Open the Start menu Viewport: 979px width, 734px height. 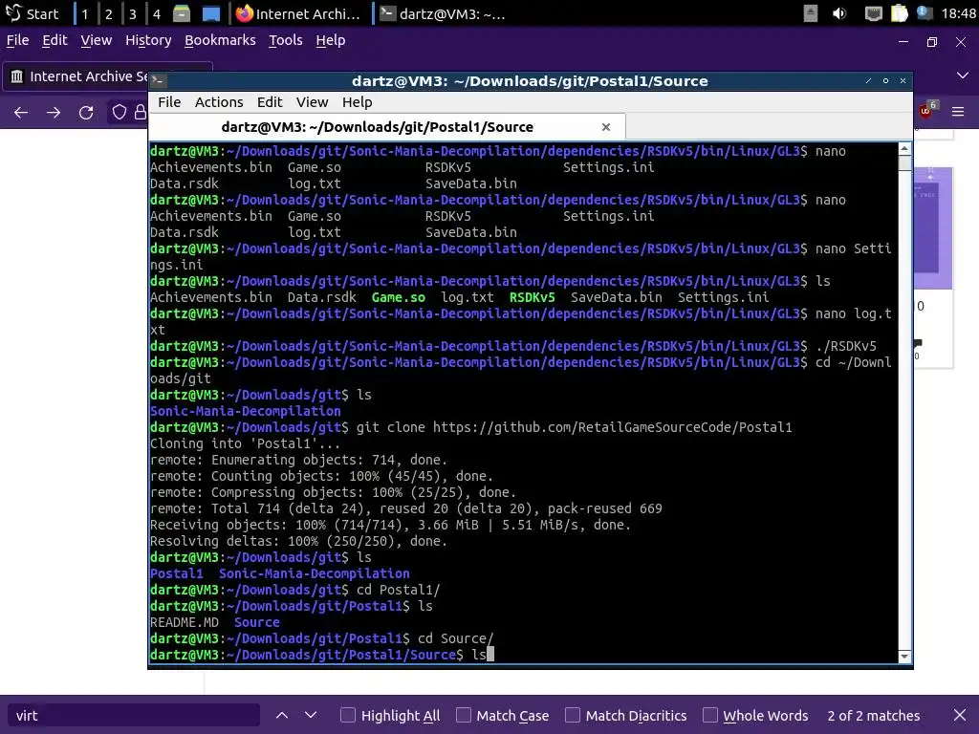pyautogui.click(x=33, y=13)
